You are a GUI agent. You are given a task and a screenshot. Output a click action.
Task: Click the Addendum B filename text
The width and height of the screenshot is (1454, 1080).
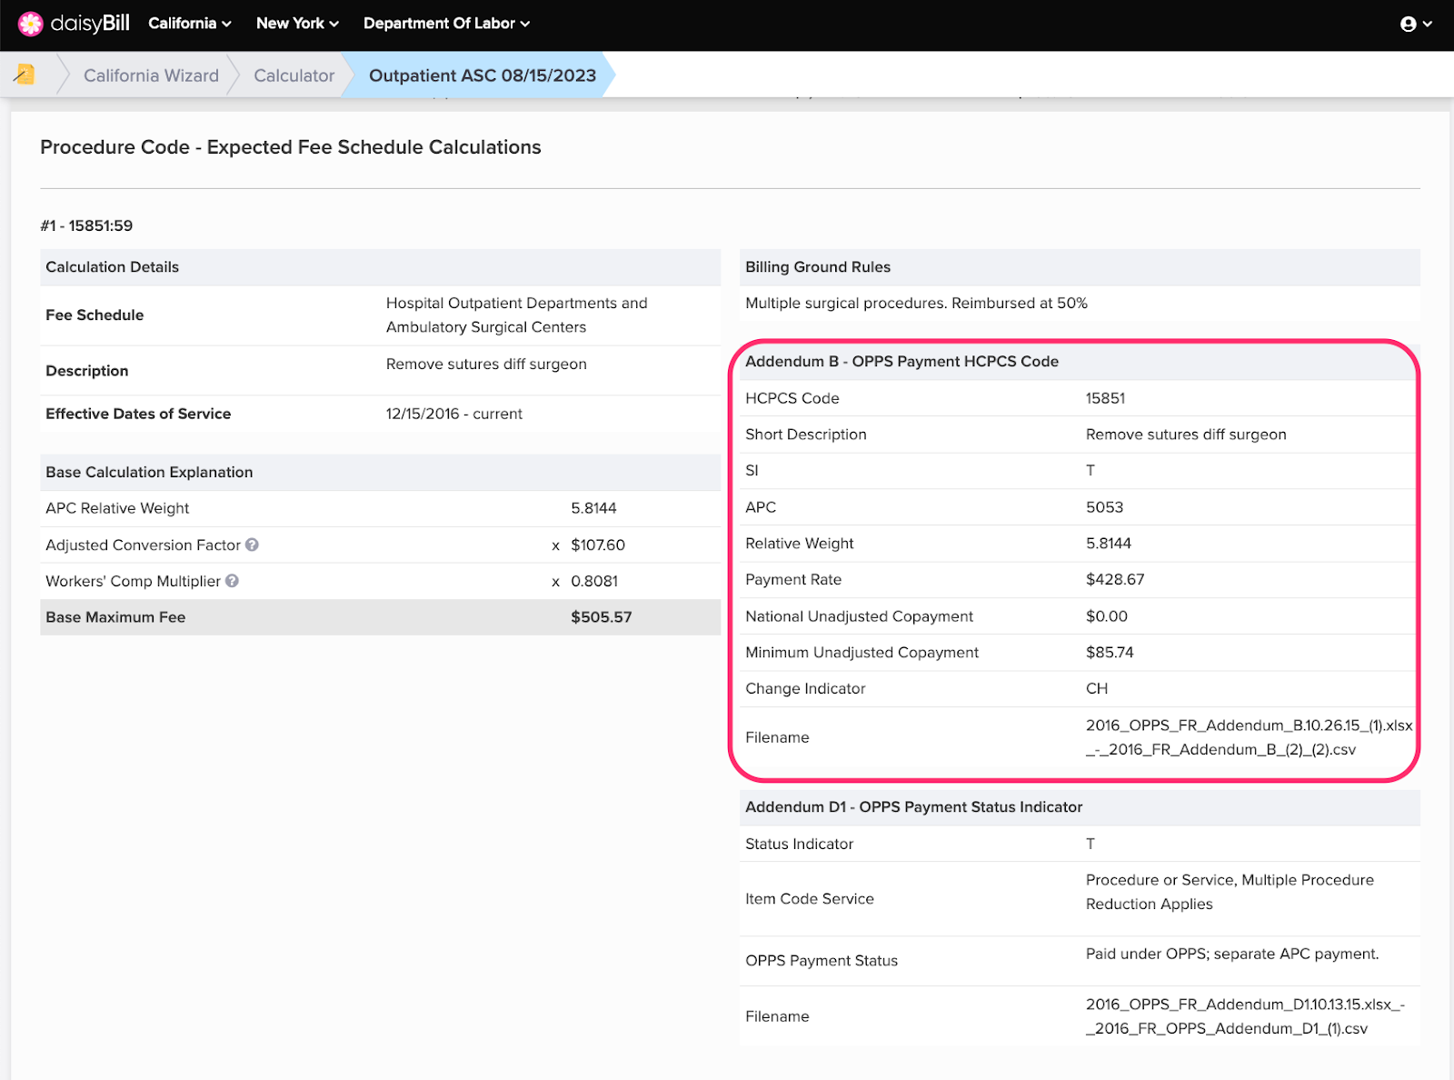coord(1248,737)
